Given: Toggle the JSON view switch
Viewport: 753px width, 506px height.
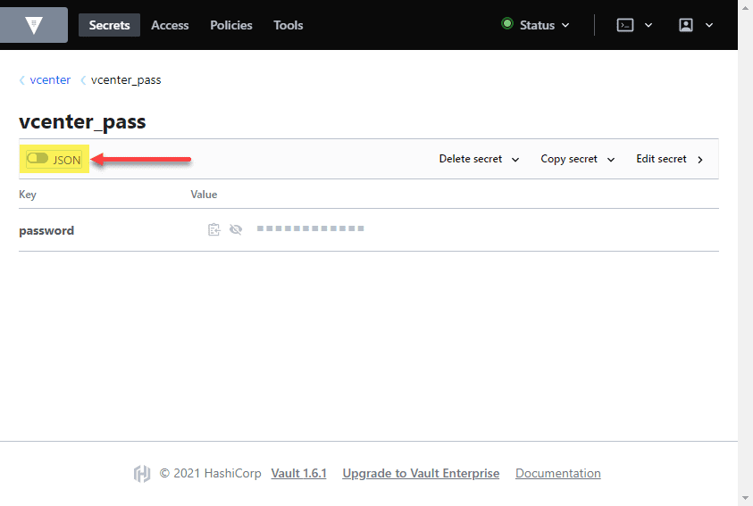Looking at the screenshot, I should coord(38,158).
